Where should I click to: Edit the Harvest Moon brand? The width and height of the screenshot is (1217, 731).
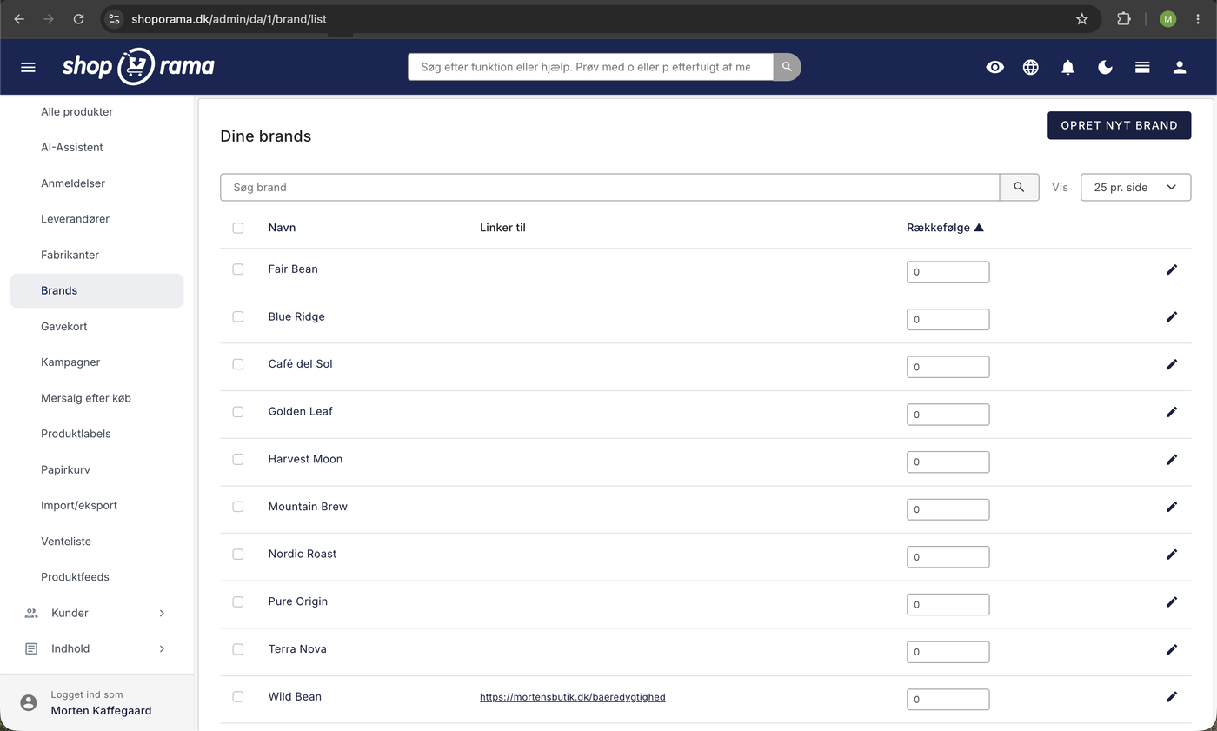1172,459
